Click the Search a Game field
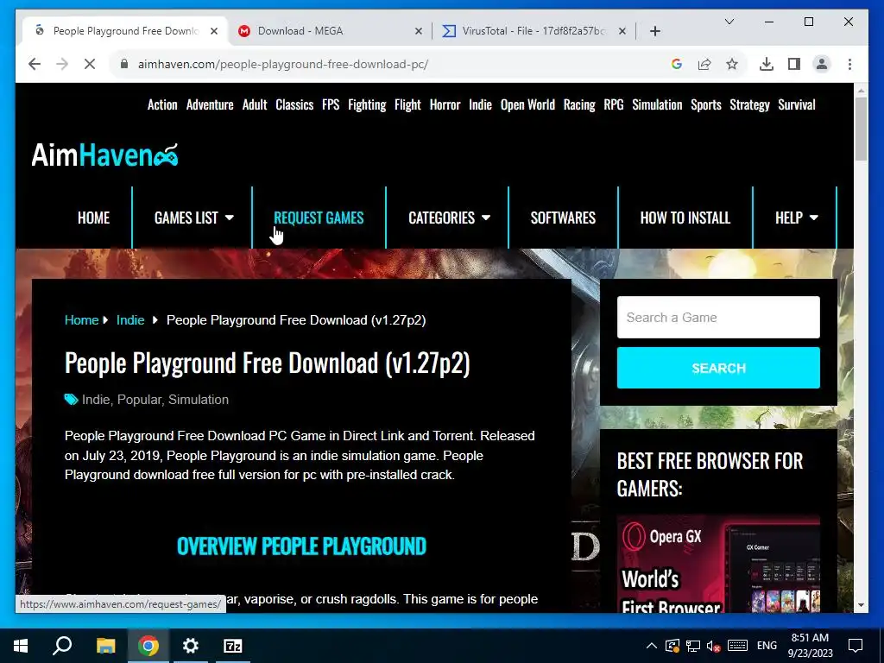884x663 pixels. pos(718,318)
